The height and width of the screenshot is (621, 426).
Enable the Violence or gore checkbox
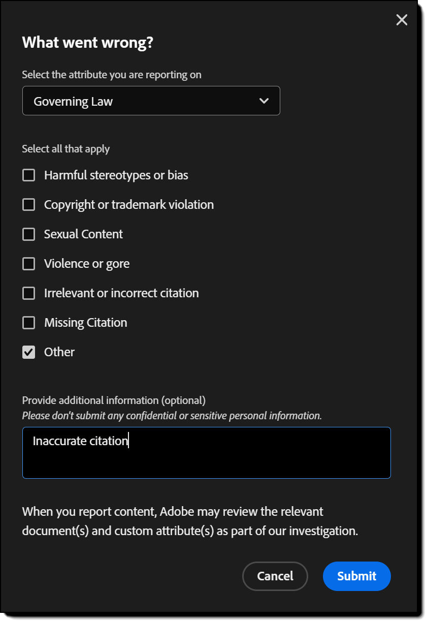pyautogui.click(x=29, y=264)
